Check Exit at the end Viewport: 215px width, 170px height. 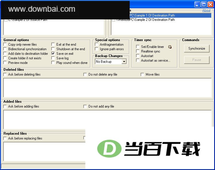53,44
